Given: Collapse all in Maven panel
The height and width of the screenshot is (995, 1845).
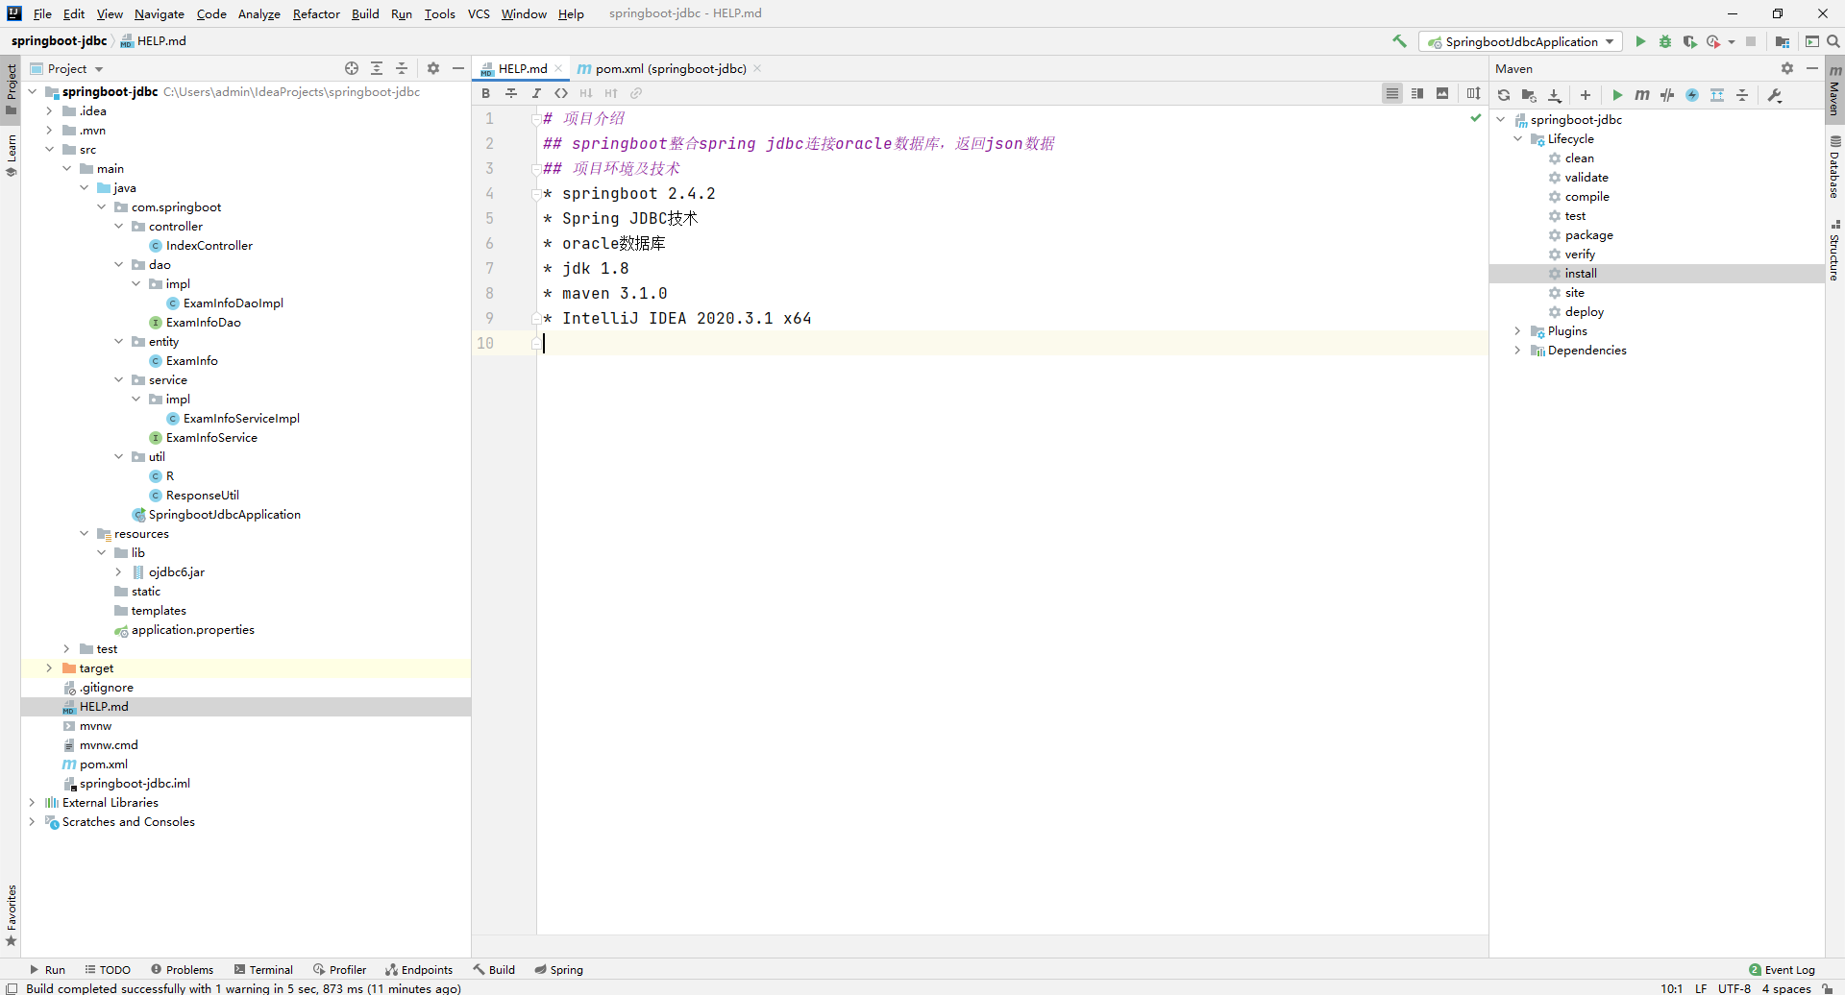Looking at the screenshot, I should (1742, 95).
